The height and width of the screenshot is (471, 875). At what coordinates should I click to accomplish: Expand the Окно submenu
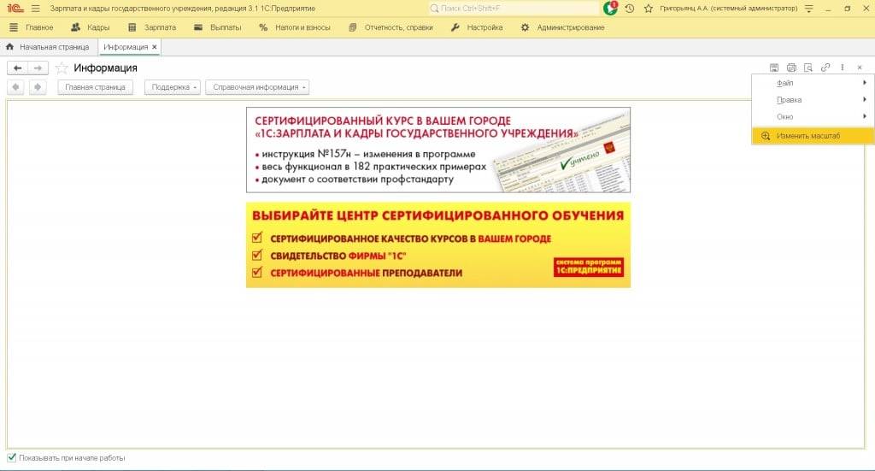coord(813,116)
